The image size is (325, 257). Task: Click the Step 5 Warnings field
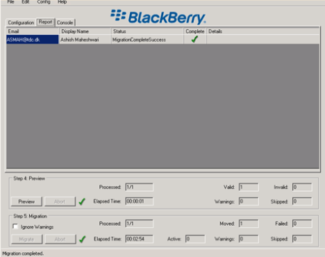(249, 239)
